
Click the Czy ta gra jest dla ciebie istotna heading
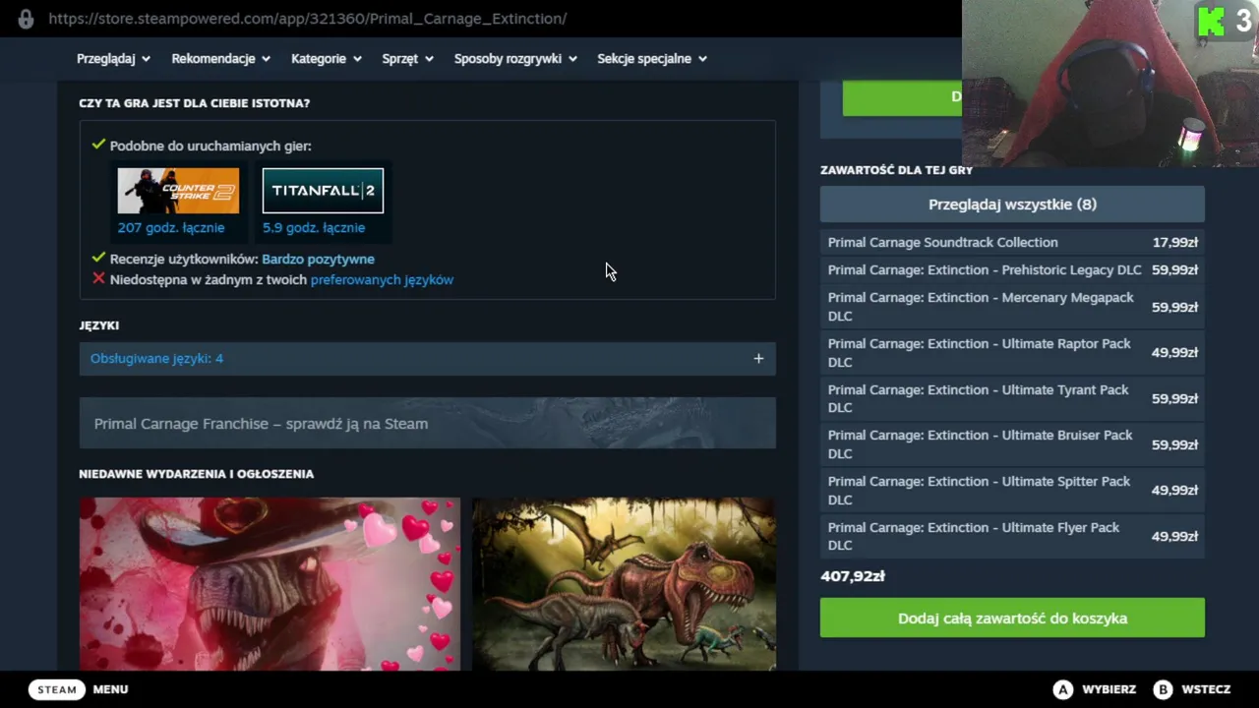(195, 103)
